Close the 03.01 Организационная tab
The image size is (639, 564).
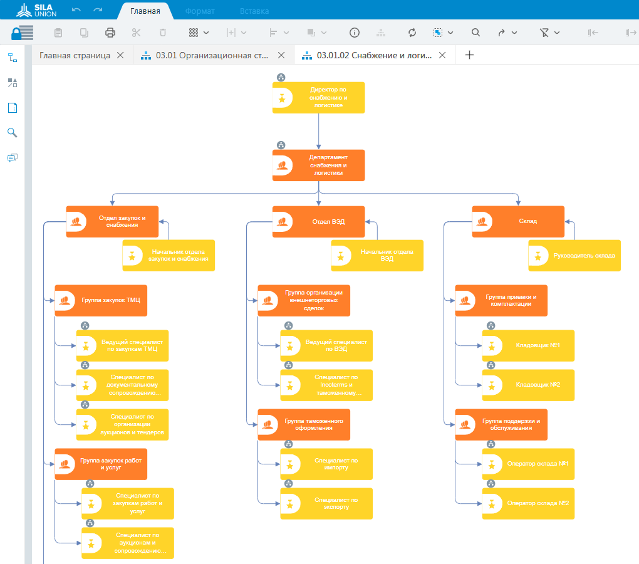click(281, 55)
